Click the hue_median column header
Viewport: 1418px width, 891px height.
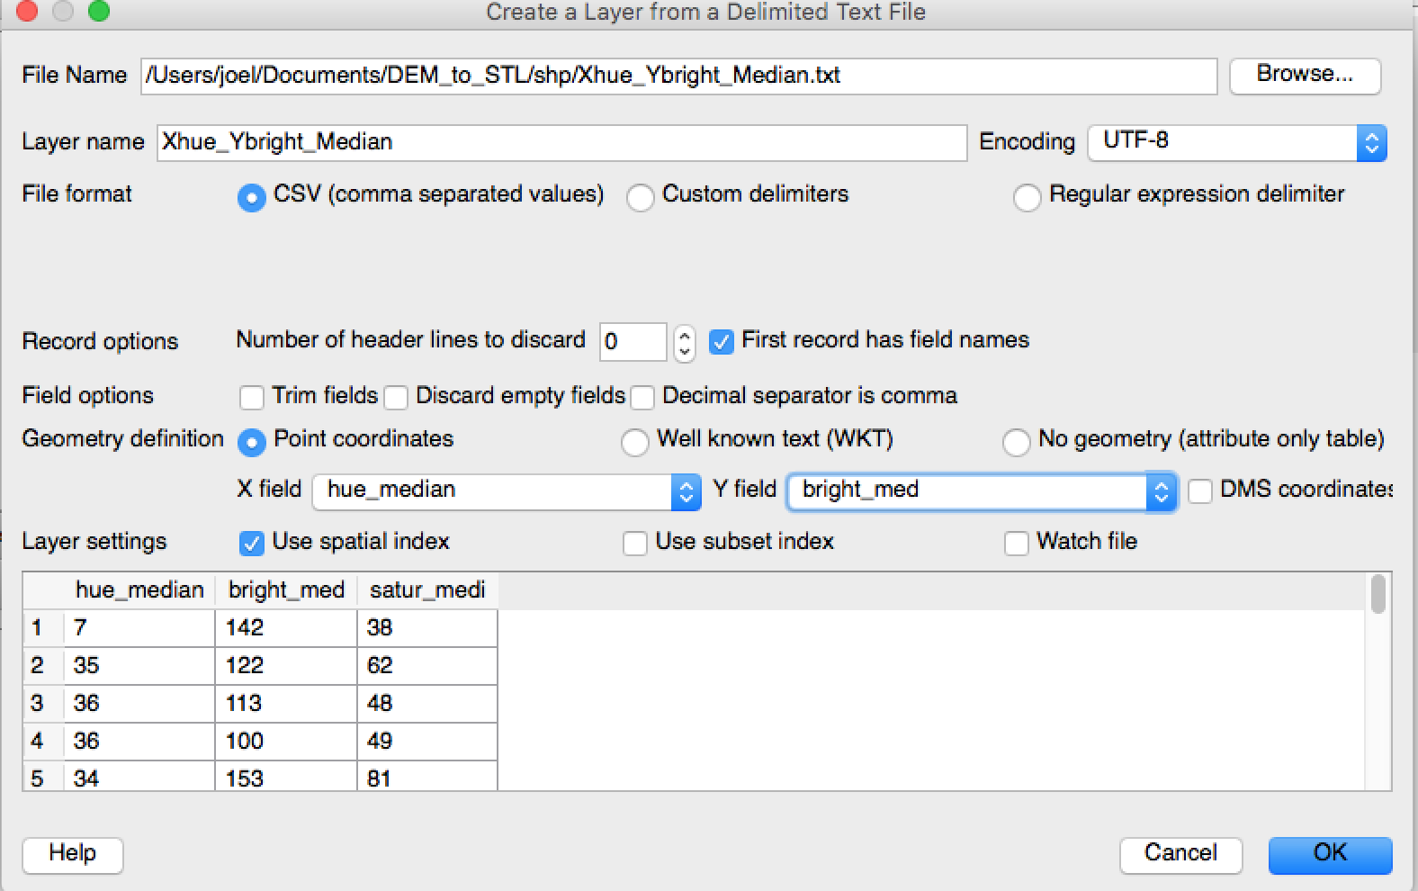(139, 590)
